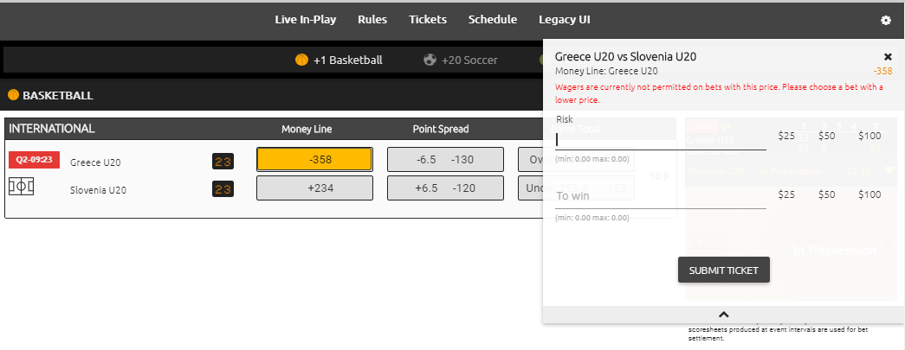
Task: Open the settings gear icon
Action: (x=885, y=20)
